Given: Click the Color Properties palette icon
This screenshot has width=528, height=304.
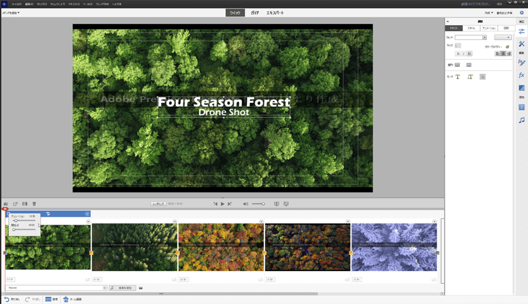Looking at the screenshot, I should [507, 46].
